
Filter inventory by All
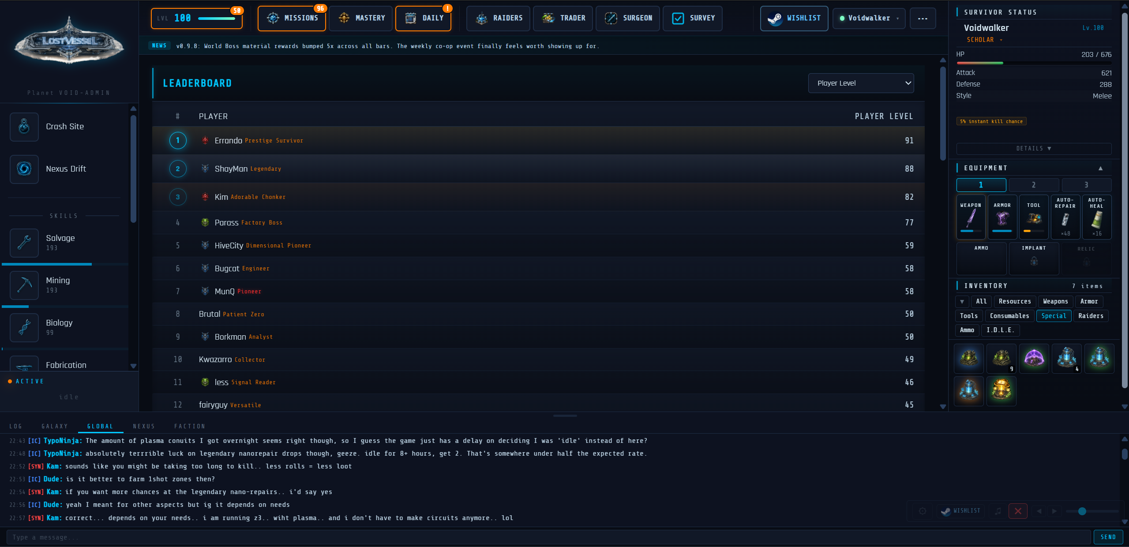click(x=981, y=302)
